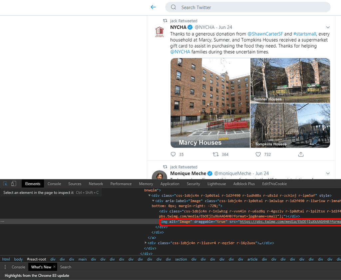Image resolution: width=341 pixels, height=280 pixels.
Task: Open the drawer's three-dot menu
Action: point(5,267)
